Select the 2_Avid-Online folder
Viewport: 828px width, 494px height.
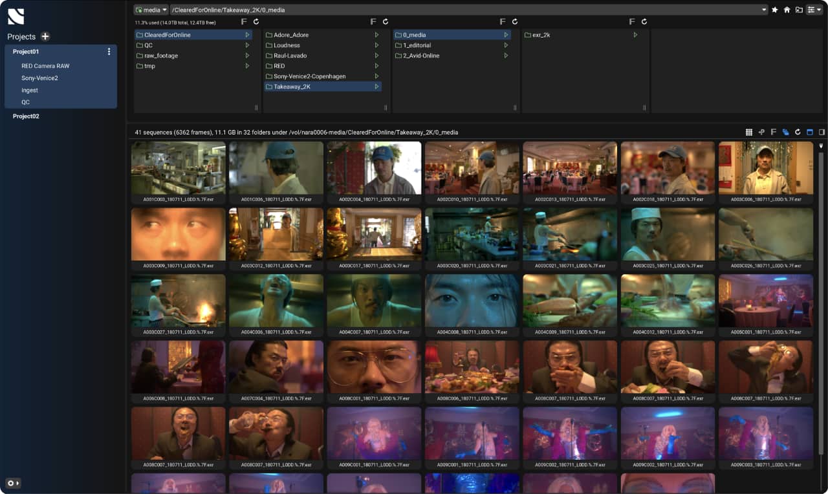coord(420,56)
